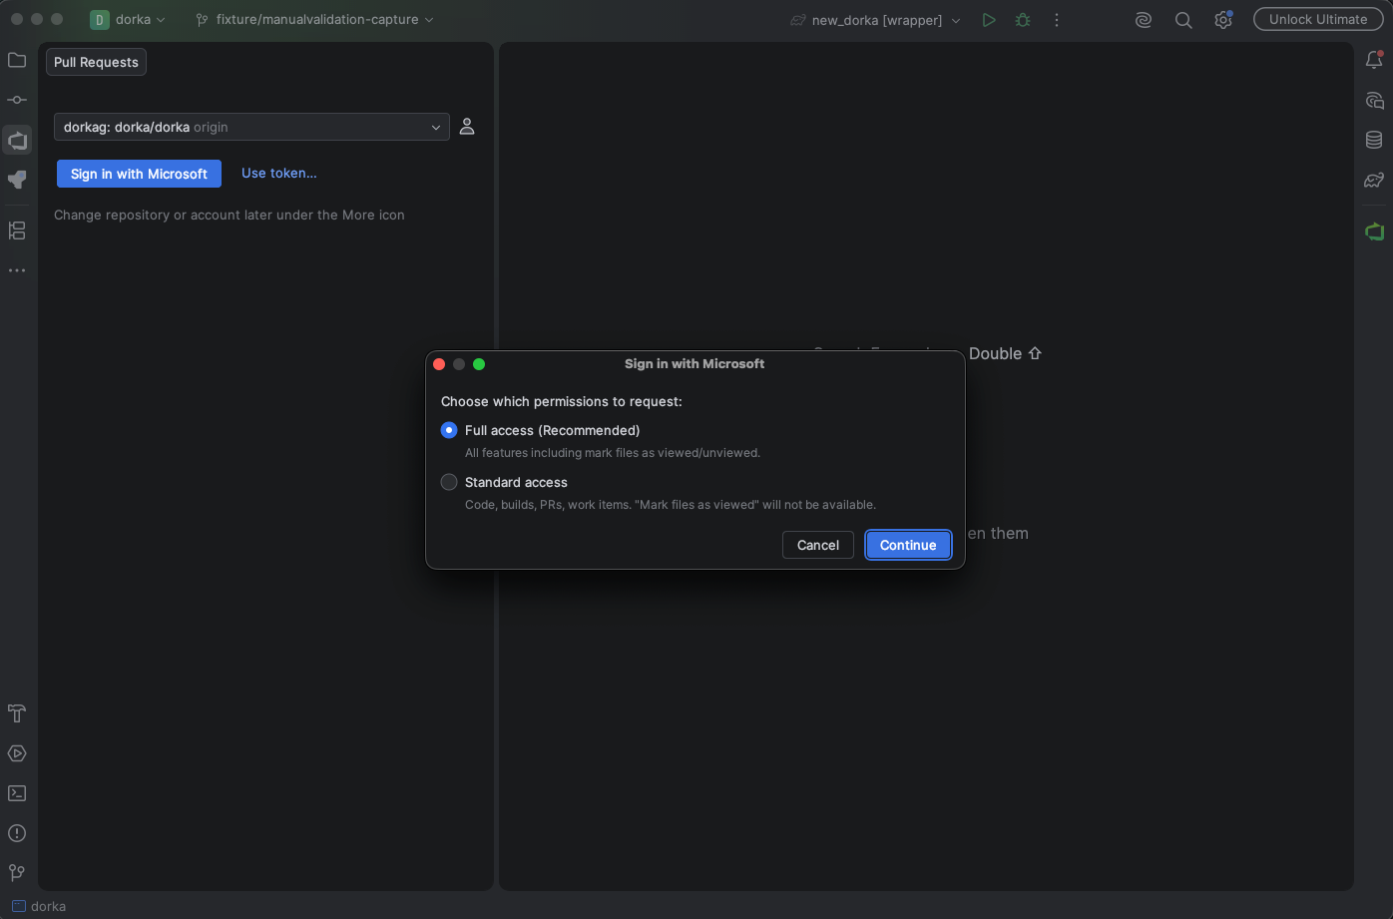This screenshot has height=919, width=1393.
Task: Open the Gradle elephant tool window
Action: pos(1374,181)
